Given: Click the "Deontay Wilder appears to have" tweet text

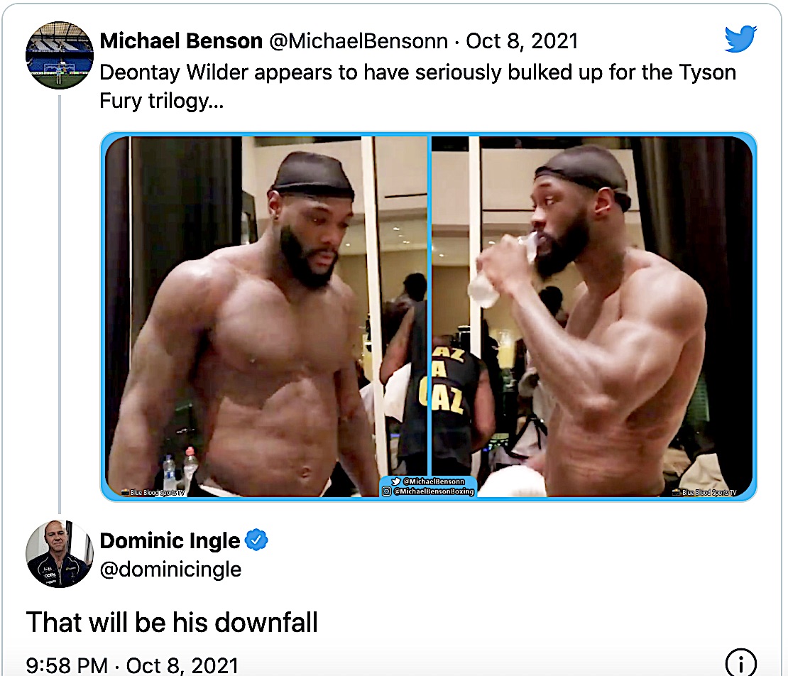Looking at the screenshot, I should pyautogui.click(x=417, y=72).
